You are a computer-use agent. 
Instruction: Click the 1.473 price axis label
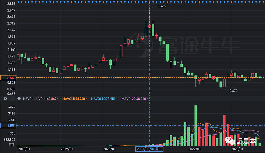pyautogui.click(x=11, y=56)
